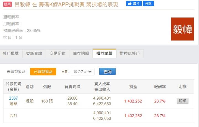
Task: Click the 明細 column header
Action: [x=182, y=87]
